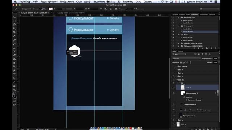Open the Изображение menu
The height and width of the screenshot is (130, 232).
coord(67,1)
